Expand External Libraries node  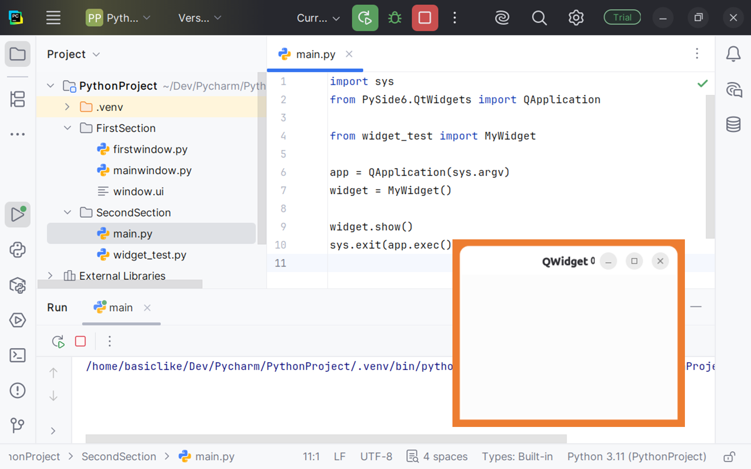50,276
